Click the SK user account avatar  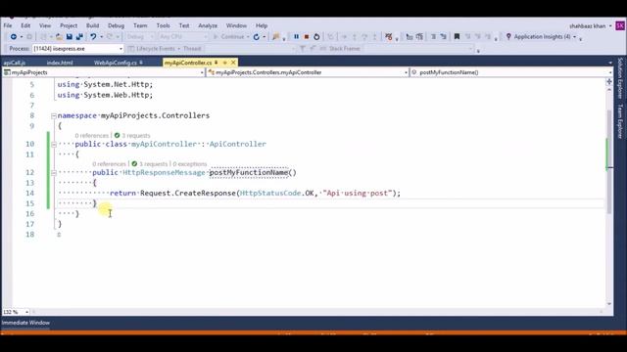[620, 26]
